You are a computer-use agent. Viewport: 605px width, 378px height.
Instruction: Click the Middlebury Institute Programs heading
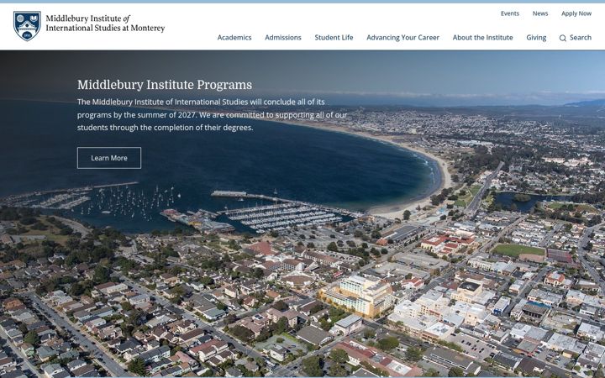coord(165,85)
